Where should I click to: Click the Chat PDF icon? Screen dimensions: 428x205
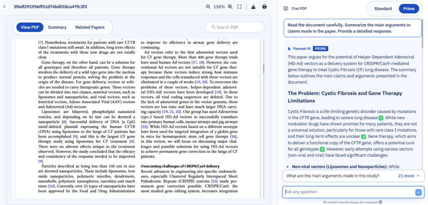(286, 8)
